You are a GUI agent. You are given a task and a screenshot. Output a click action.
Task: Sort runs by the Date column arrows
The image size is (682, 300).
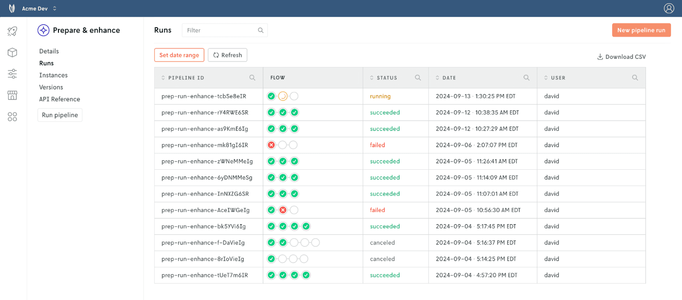point(437,78)
